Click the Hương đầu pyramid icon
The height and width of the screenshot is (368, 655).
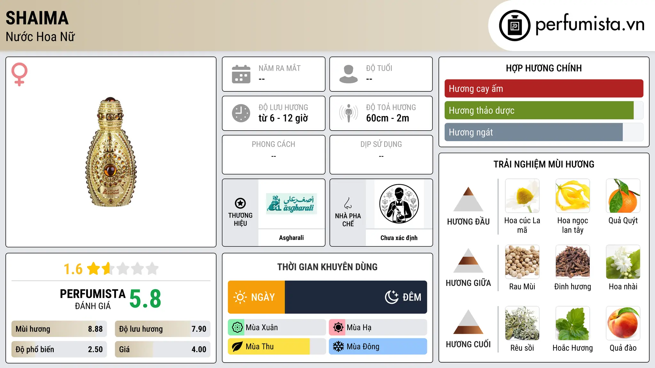(468, 199)
